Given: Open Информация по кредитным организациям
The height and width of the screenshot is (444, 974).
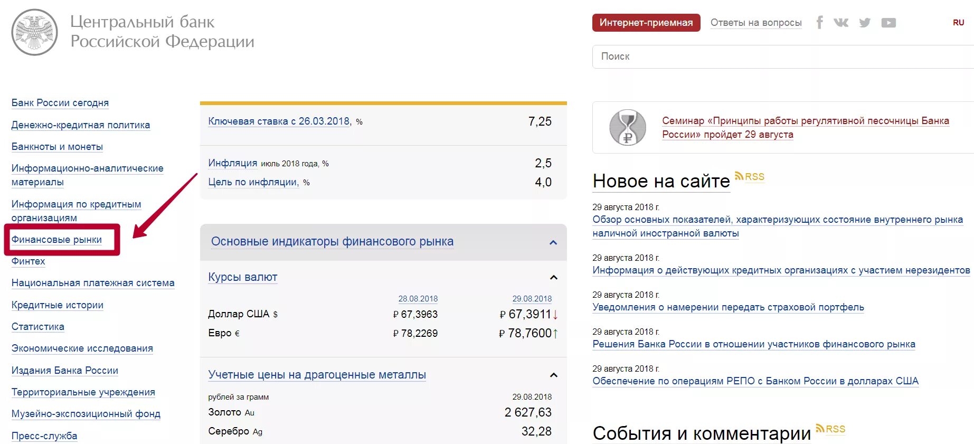Looking at the screenshot, I should (76, 211).
